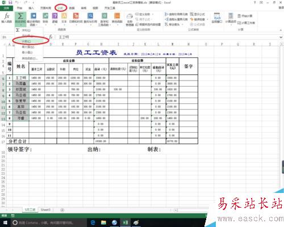Open Microsoft Edge from taskbar
Viewport: 284px width, 227px height.
93,222
